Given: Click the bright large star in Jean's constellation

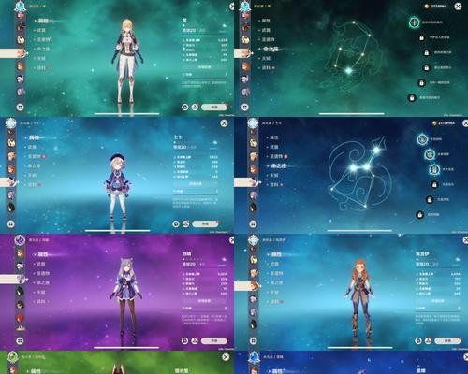Looking at the screenshot, I should 348,71.
